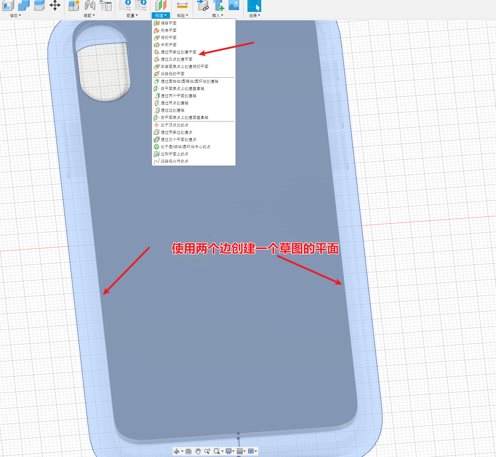Select 偏移平面 from the construct menu
This screenshot has width=496, height=457.
(x=169, y=23)
